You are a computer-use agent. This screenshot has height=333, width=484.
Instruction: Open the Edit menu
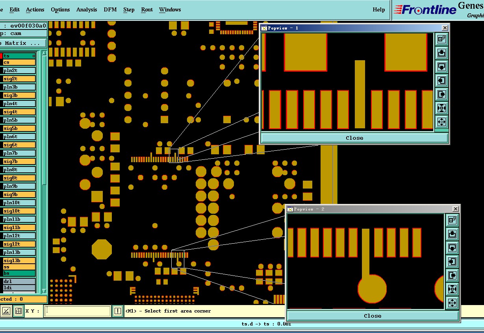(x=15, y=9)
